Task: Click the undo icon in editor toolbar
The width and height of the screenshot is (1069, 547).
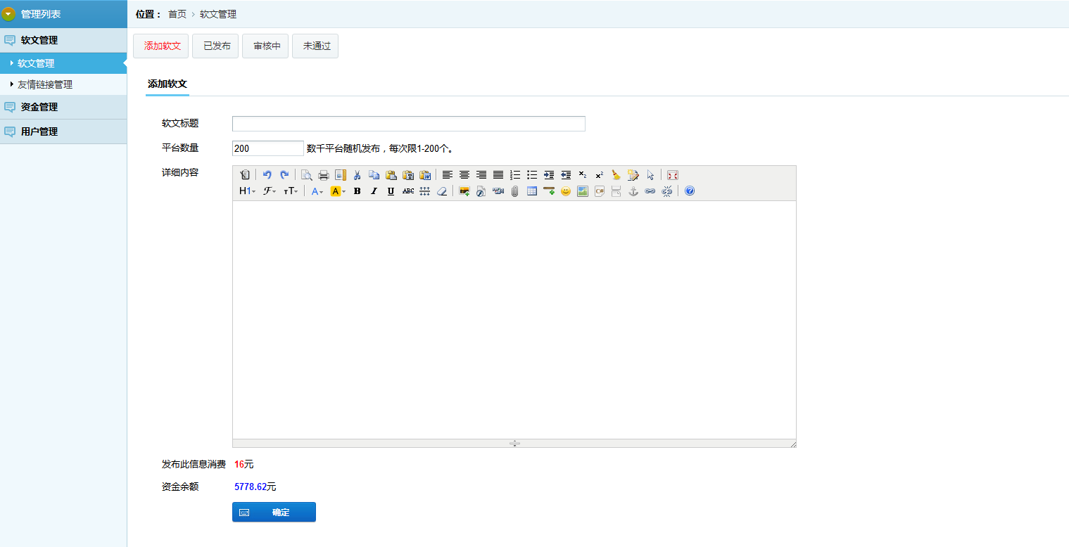Action: [267, 175]
